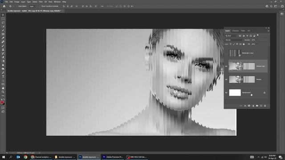Open the Image menu
Image resolution: width=285 pixels, height=160 pixels.
(17, 2)
